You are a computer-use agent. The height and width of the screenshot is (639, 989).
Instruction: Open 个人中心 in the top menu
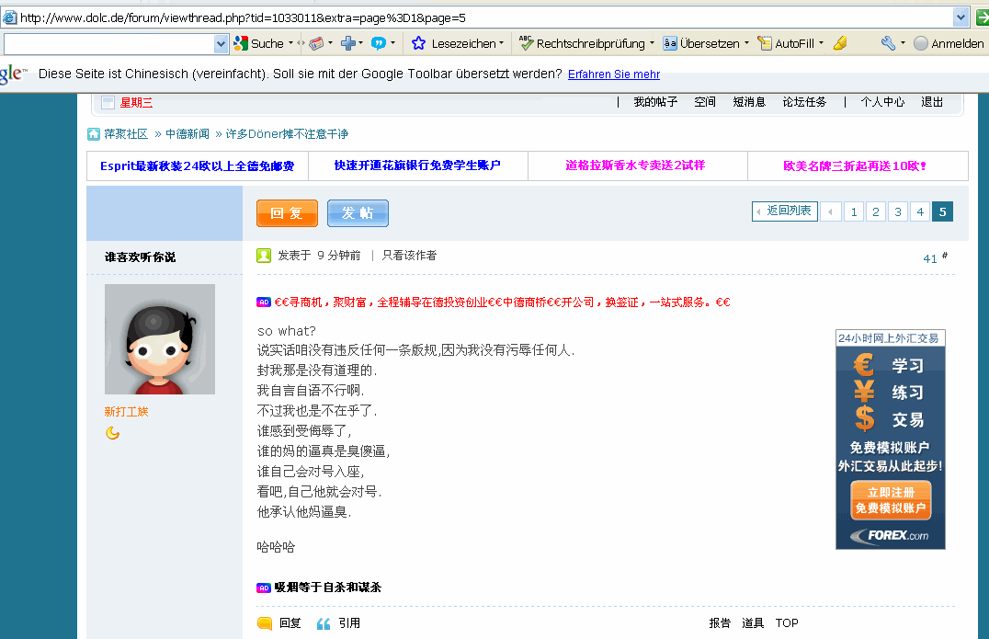coord(882,102)
